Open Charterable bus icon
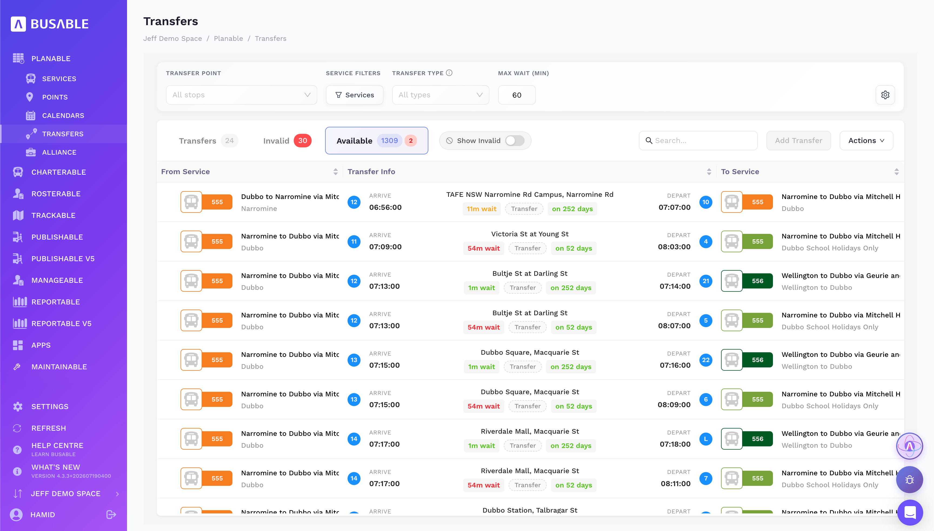934x531 pixels. tap(18, 172)
